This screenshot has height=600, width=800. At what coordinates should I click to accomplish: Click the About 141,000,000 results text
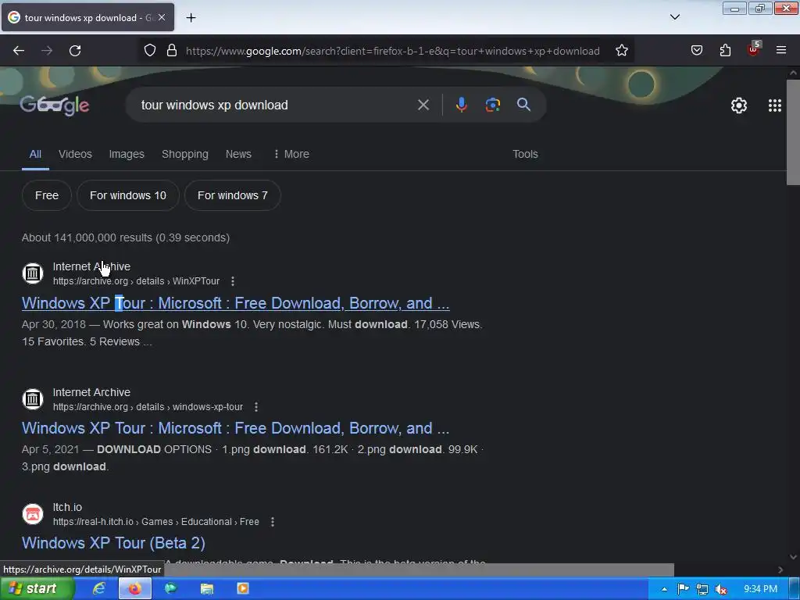[126, 237]
